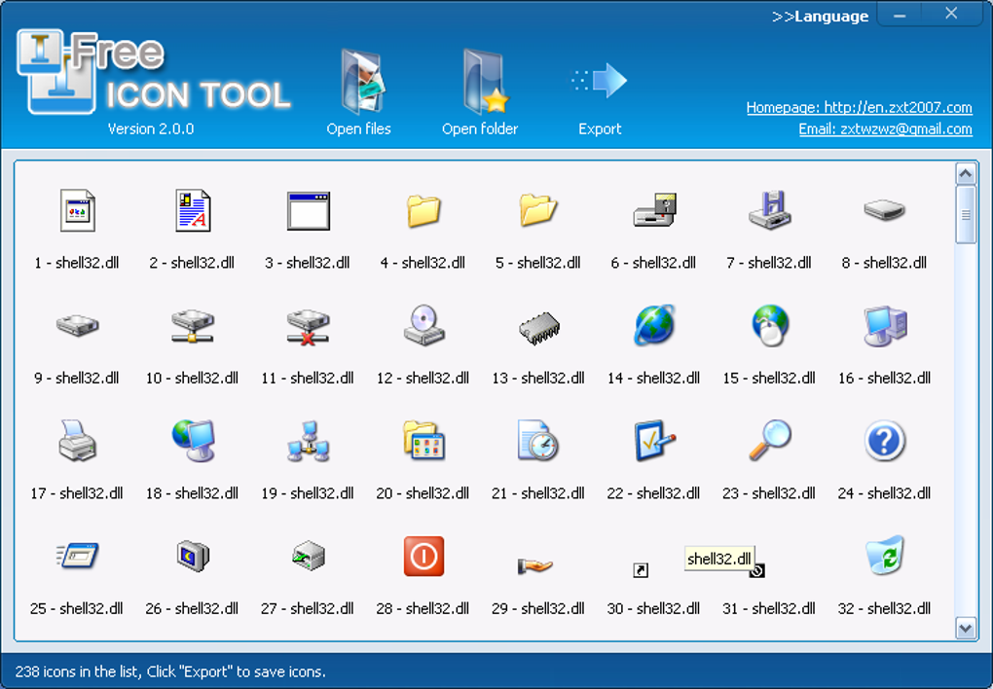The height and width of the screenshot is (689, 993).
Task: Select icon 23 magnifying glass search
Action: [x=769, y=440]
